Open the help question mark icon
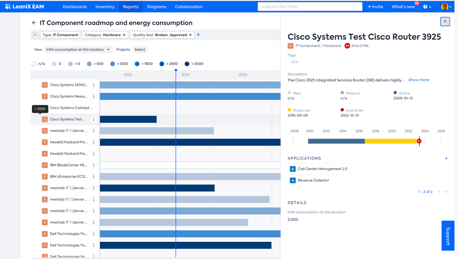This screenshot has width=458, height=259. [425, 7]
